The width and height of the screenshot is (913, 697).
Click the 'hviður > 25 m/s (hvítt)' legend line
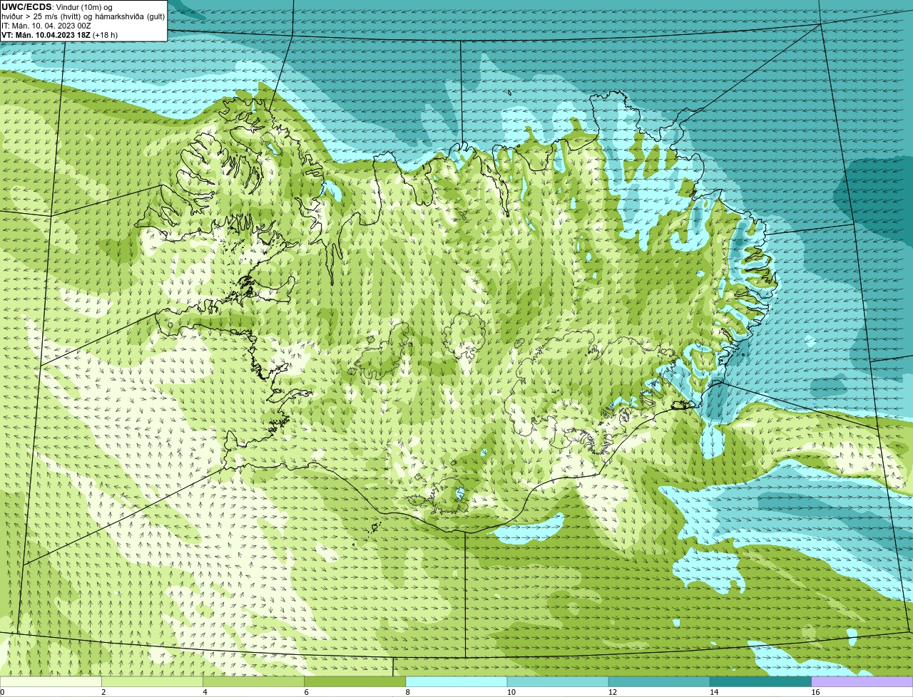(83, 16)
